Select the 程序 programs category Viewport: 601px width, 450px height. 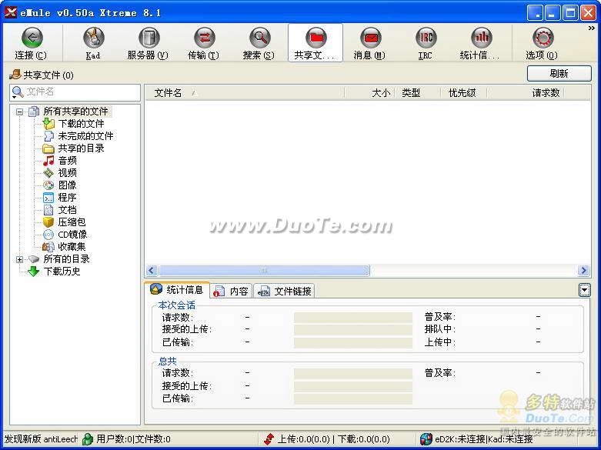[x=67, y=198]
